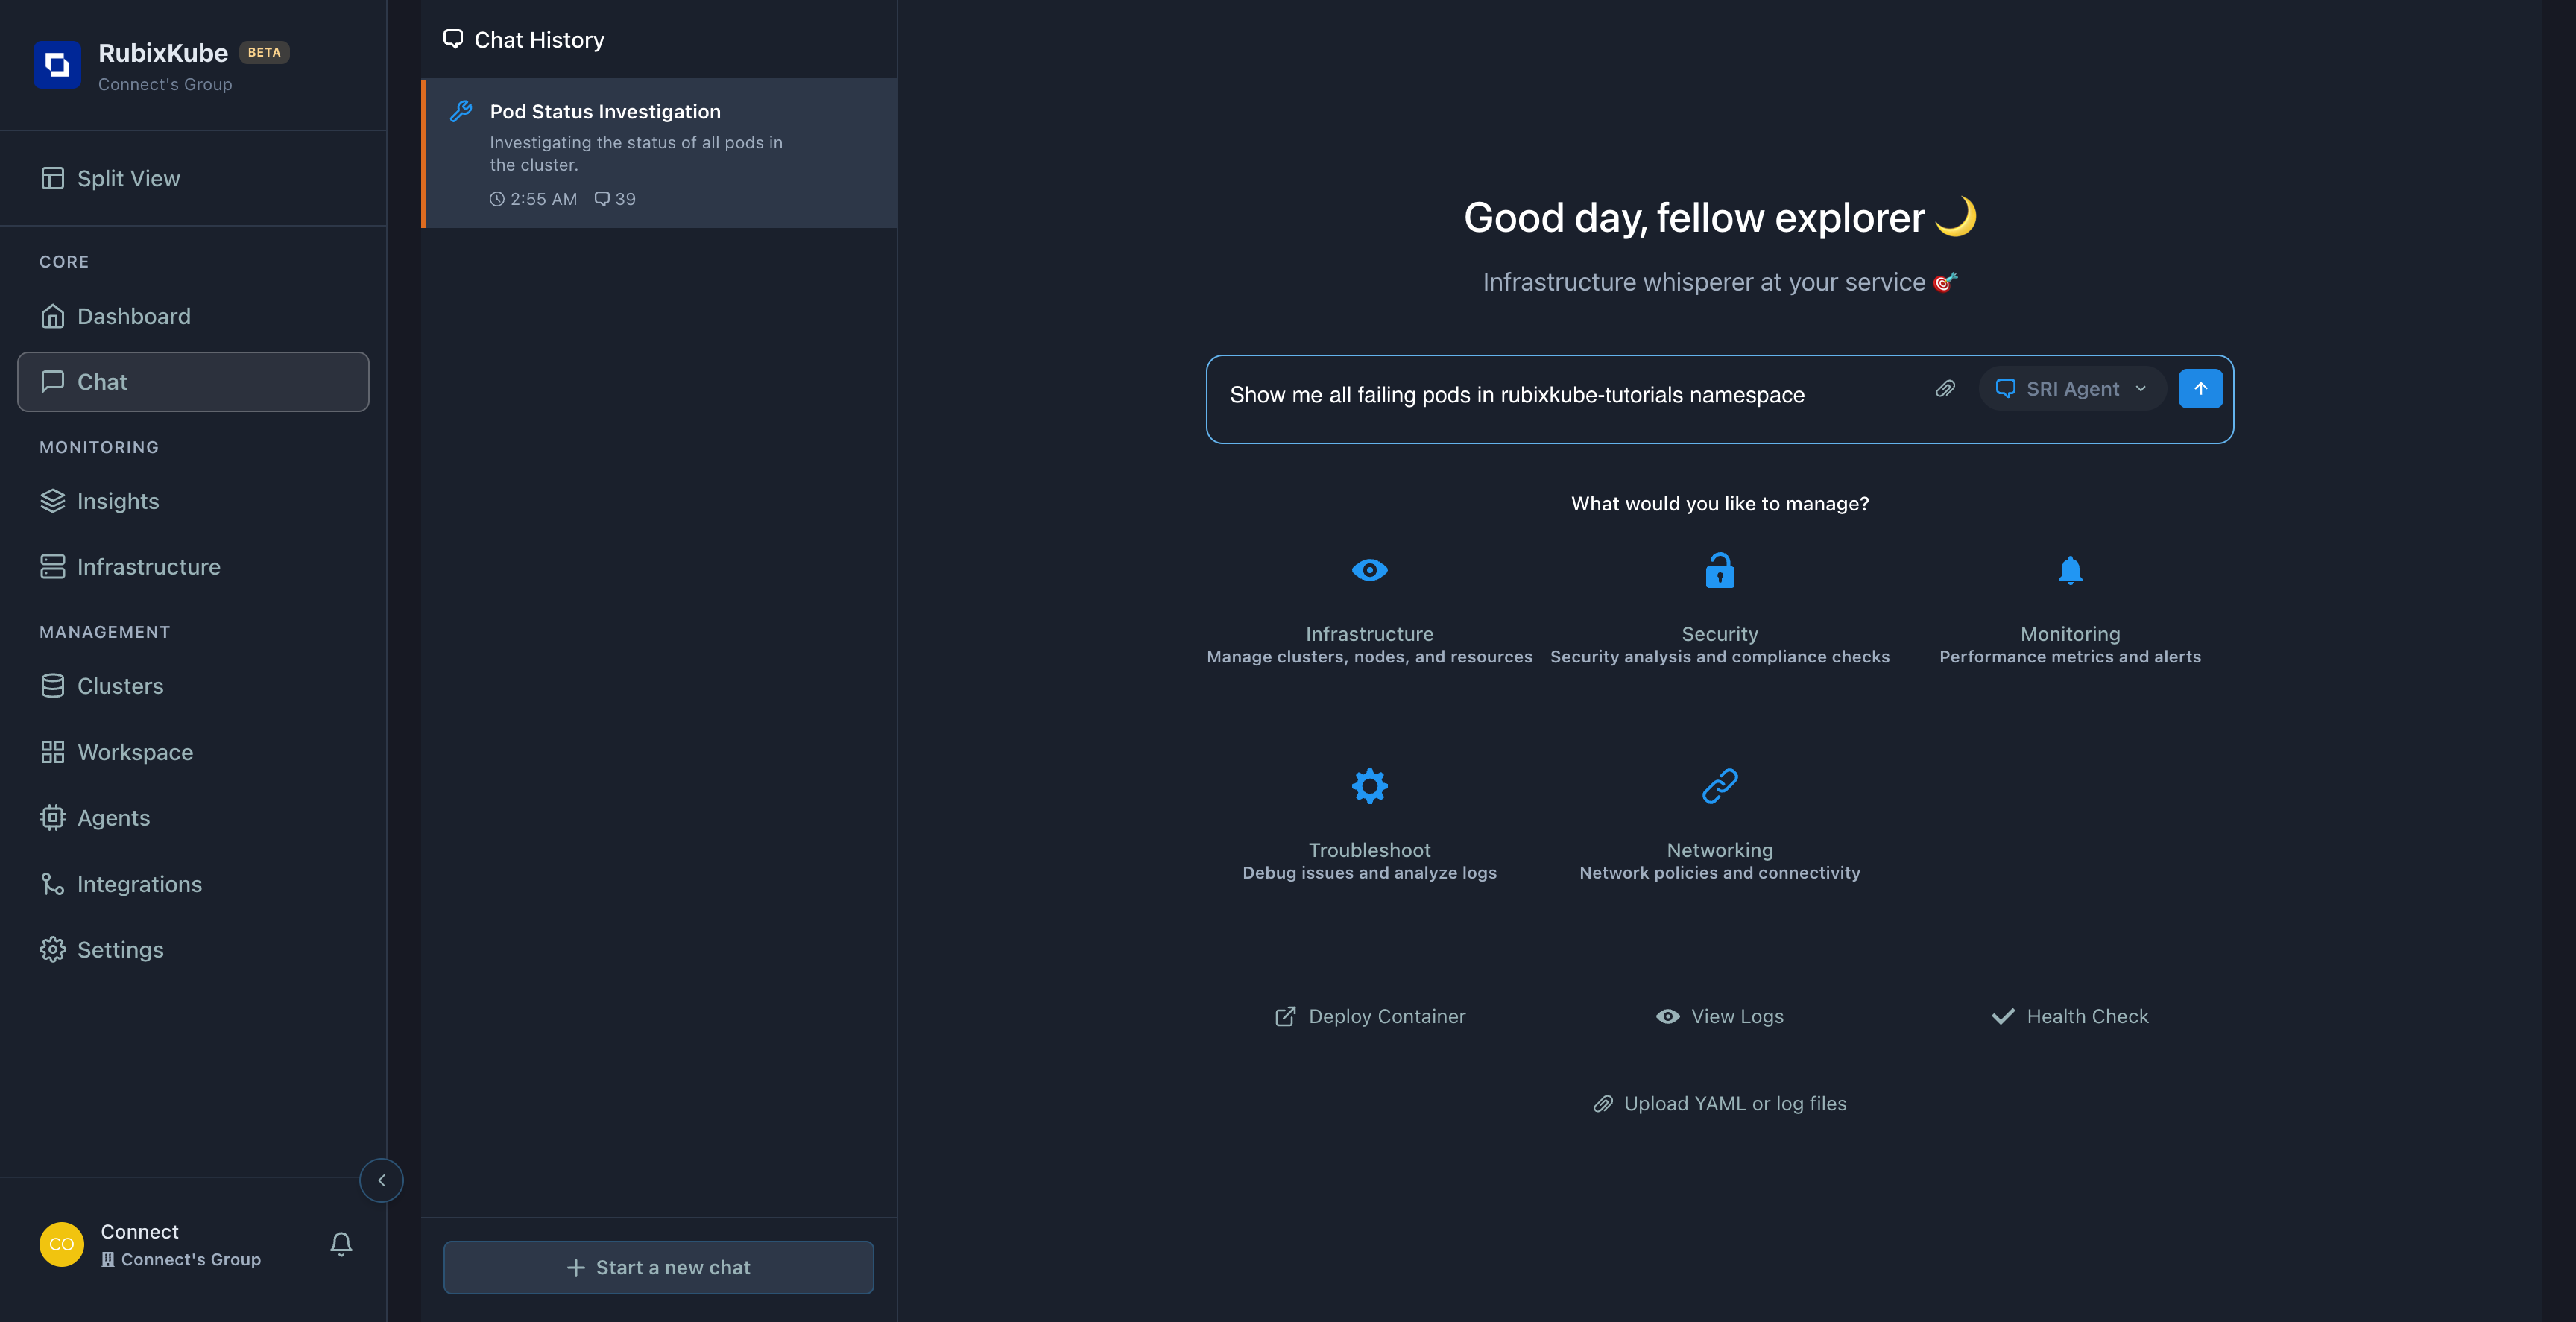Viewport: 2576px width, 1322px height.
Task: Open notifications bell in sidebar footer
Action: point(341,1244)
